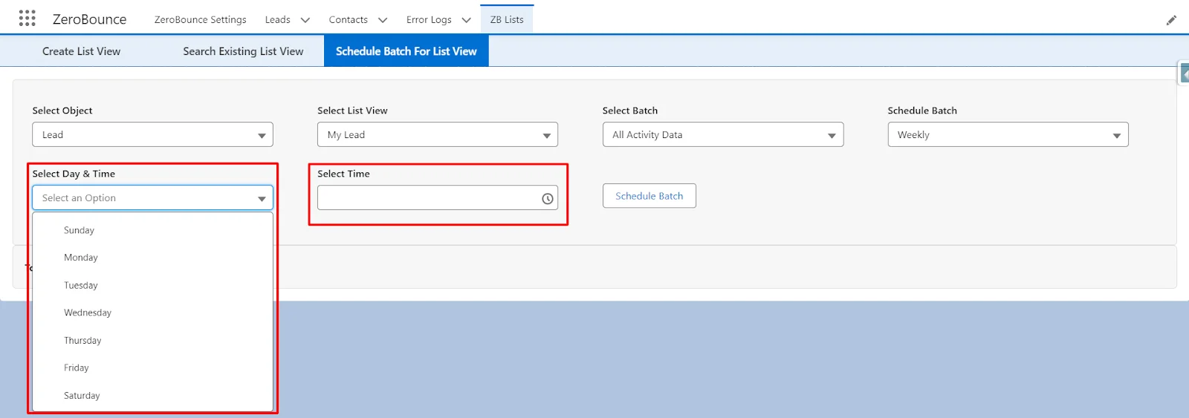Choose Sunday from the day list

80,230
